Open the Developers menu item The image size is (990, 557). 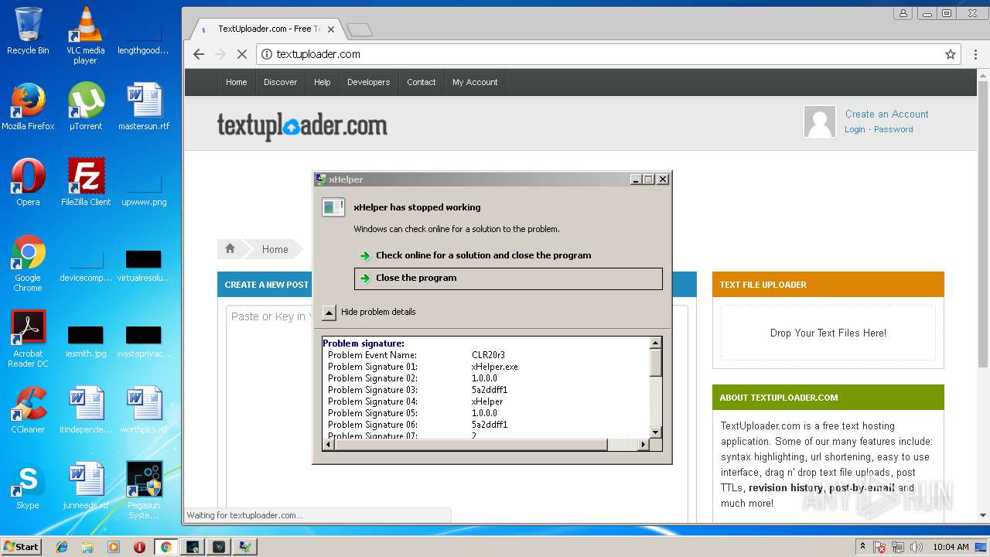[x=368, y=82]
